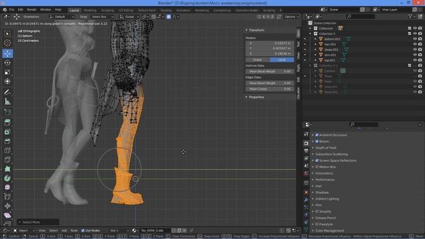Viewport: 425px width, 239px height.
Task: Open the Object Data properties green triangle tab
Action: pos(306,229)
